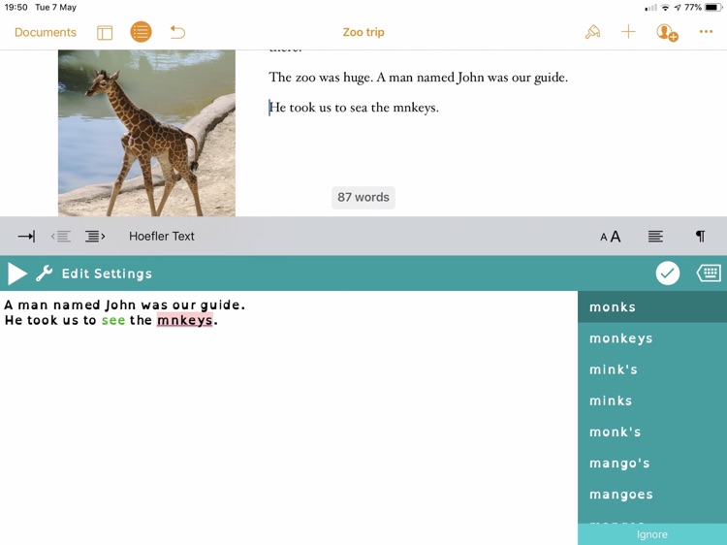Tap the battery indicator in status bar
This screenshot has width=727, height=545.
tap(714, 8)
